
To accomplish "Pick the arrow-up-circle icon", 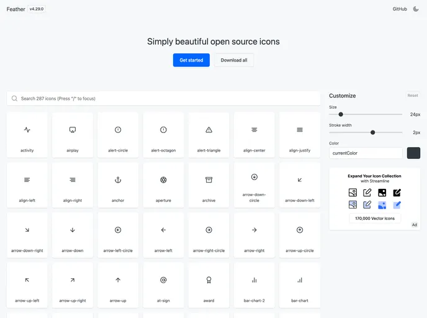I will tap(300, 235).
